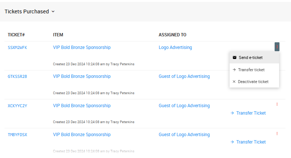This screenshot has width=291, height=158.
Task: Open VIP Bold Bronze Sponsorship item for SSXM2WFK
Action: tap(82, 47)
